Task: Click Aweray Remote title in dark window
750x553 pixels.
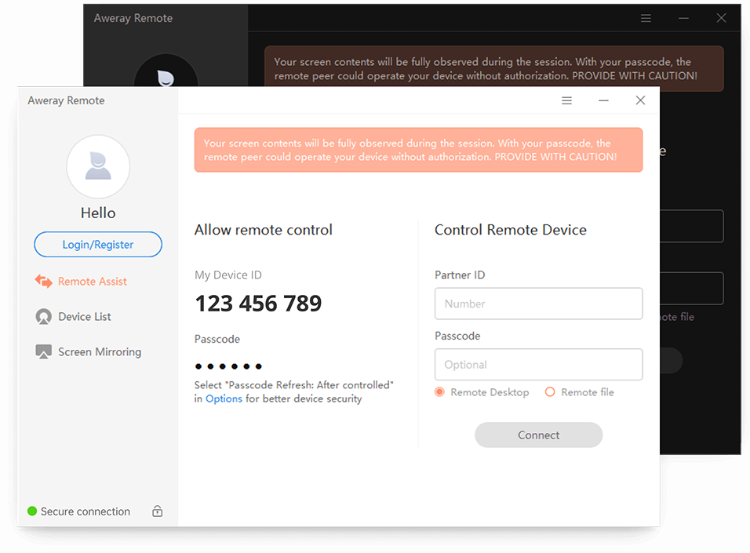Action: click(133, 18)
